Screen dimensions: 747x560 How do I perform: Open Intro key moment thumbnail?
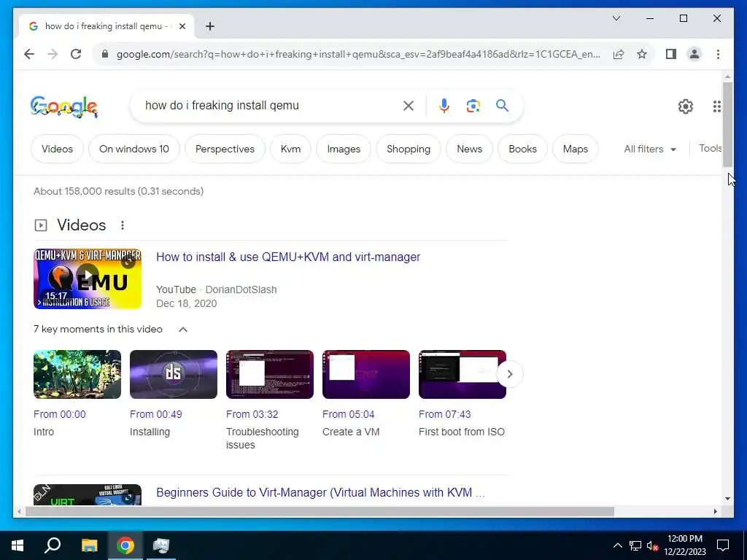coord(77,374)
